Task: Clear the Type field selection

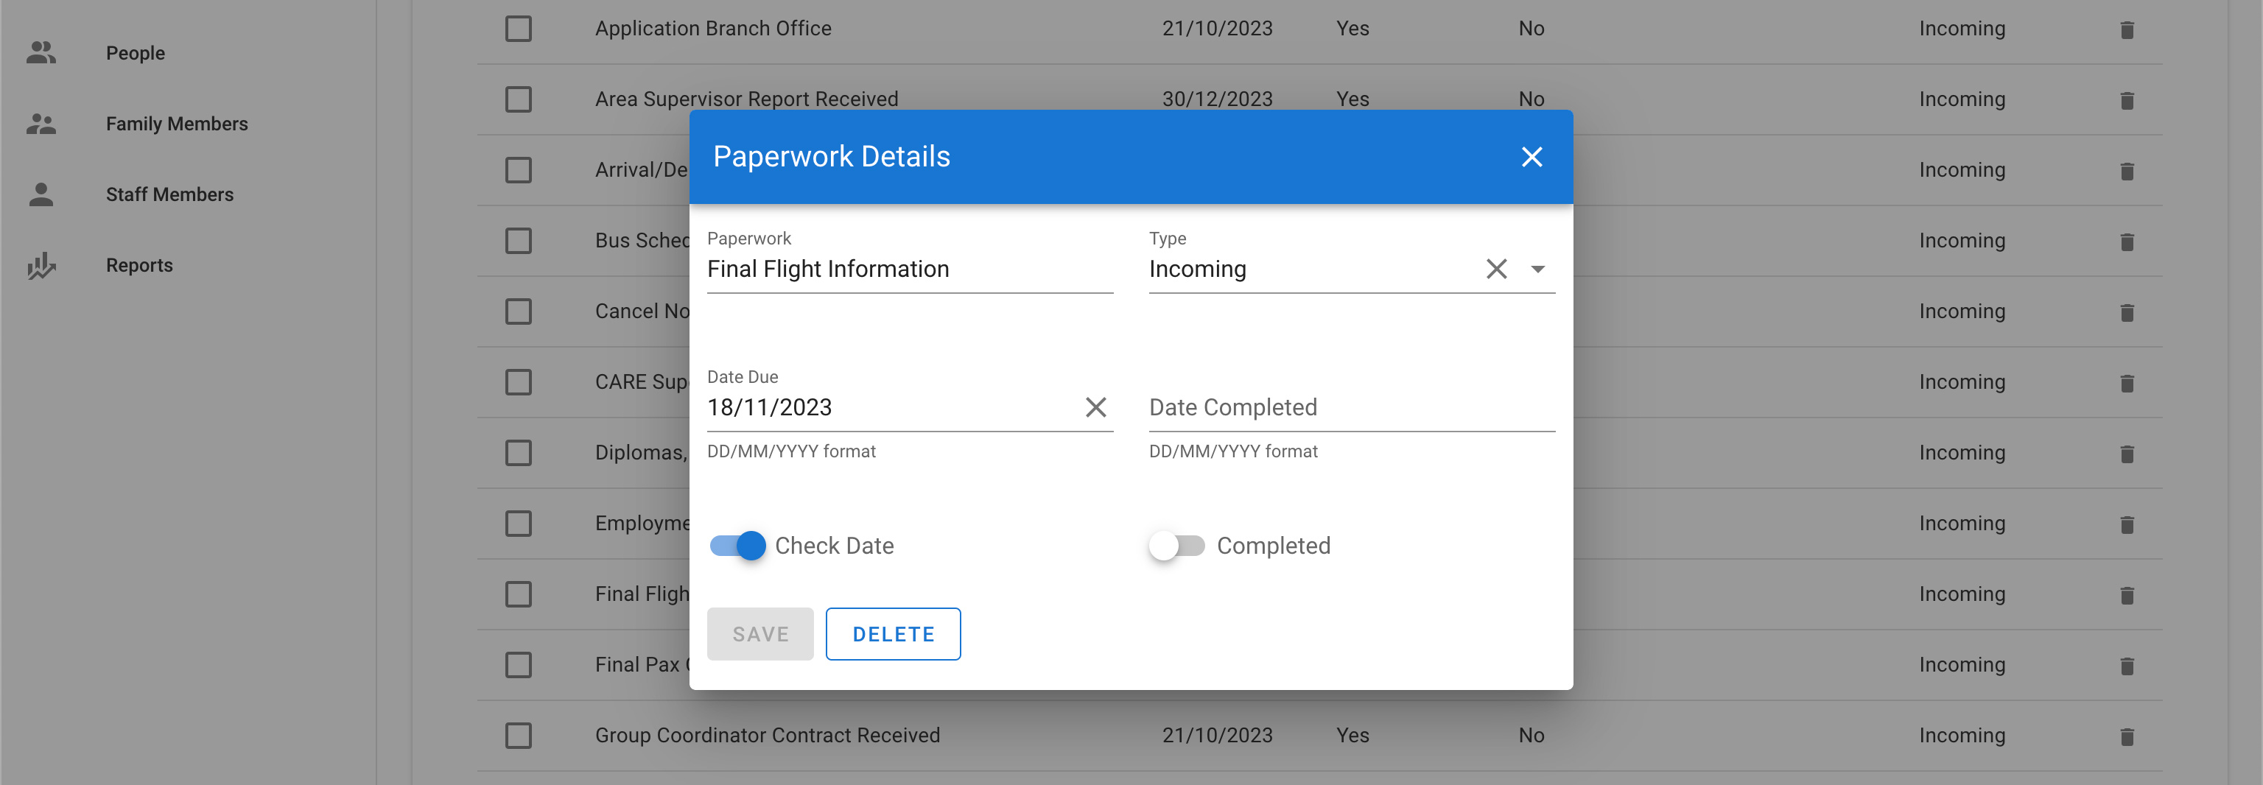Action: tap(1496, 269)
